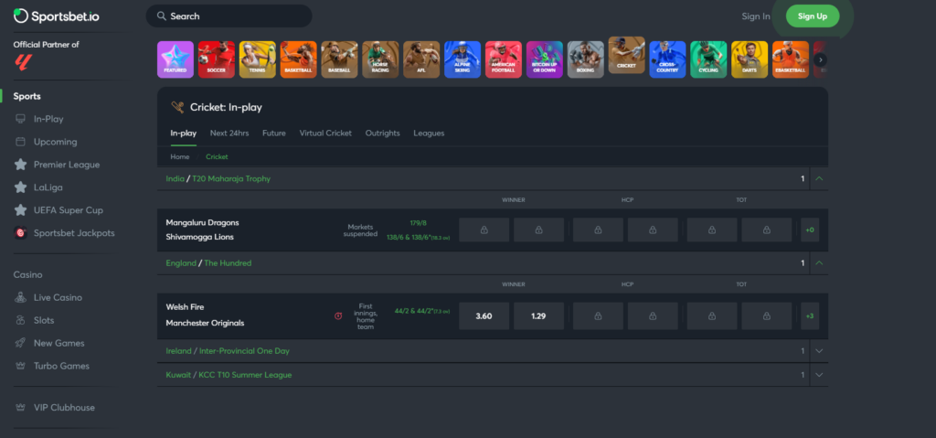The height and width of the screenshot is (438, 936).
Task: Click the red timer icon by Welsh Fire
Action: (x=338, y=315)
